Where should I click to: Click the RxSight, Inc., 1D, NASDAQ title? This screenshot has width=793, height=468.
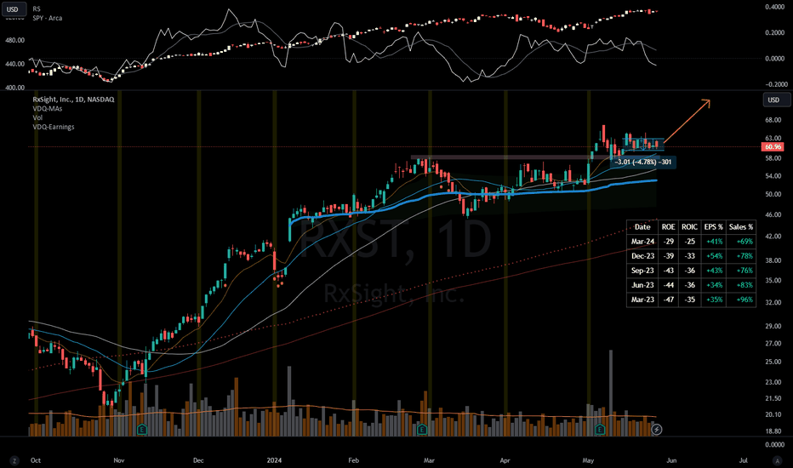[73, 100]
